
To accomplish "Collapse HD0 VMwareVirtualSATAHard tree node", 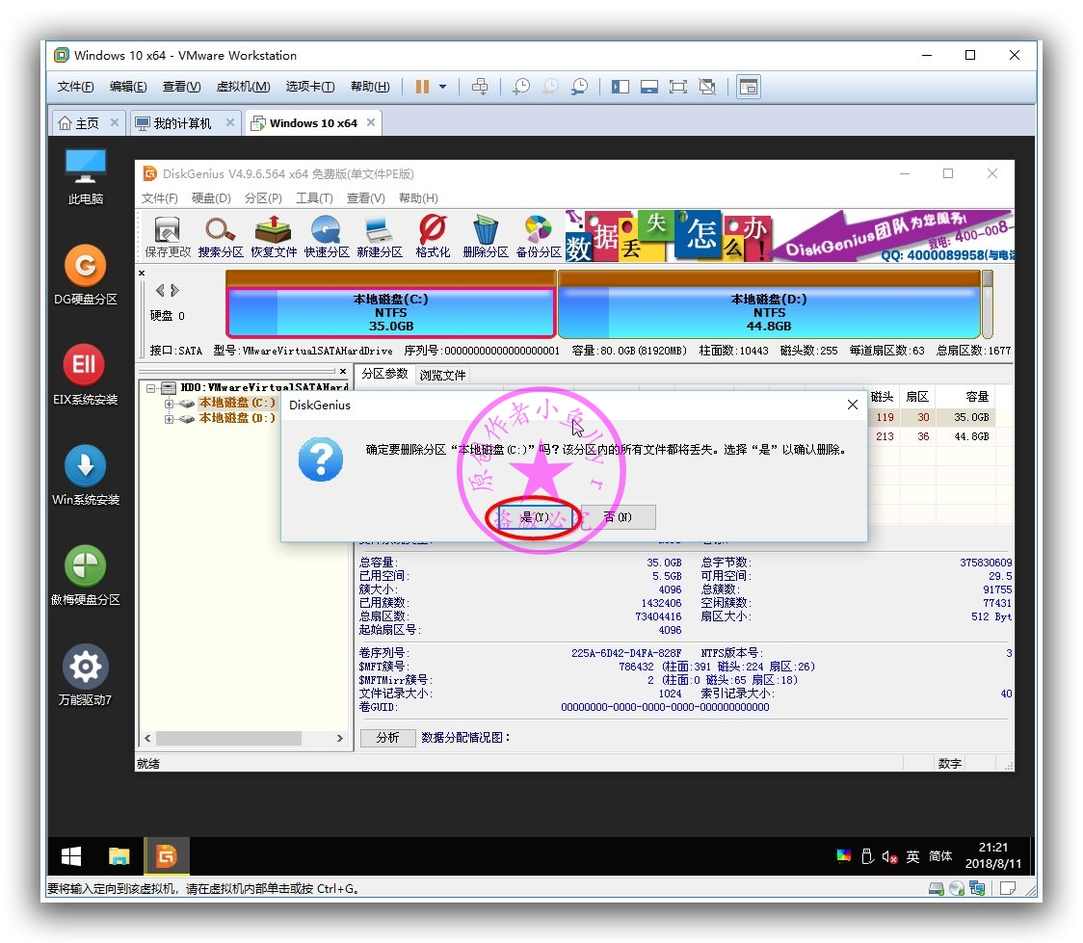I will pyautogui.click(x=150, y=388).
